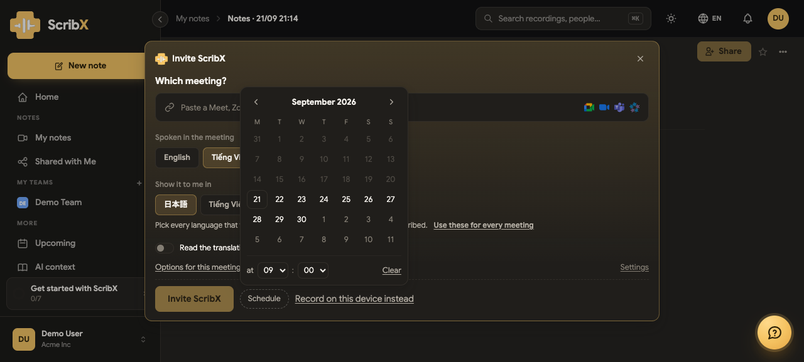
Task: Clear the selected date
Action: [391, 270]
